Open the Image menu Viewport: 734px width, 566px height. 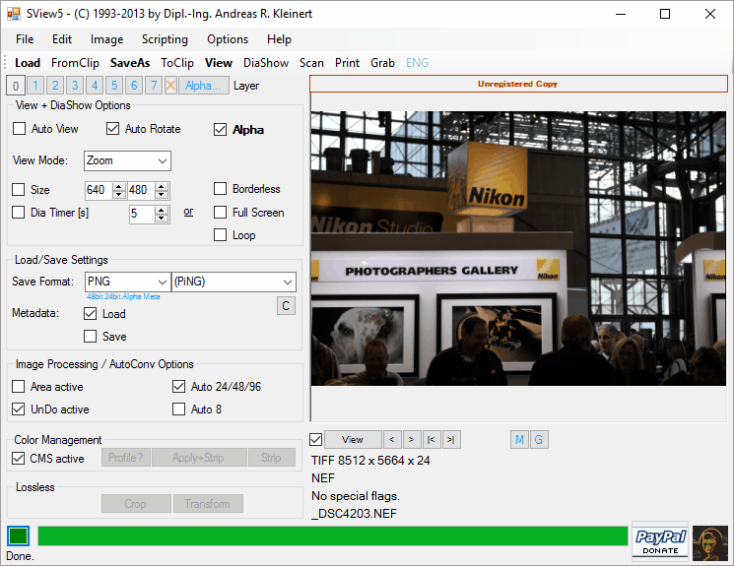coord(106,39)
